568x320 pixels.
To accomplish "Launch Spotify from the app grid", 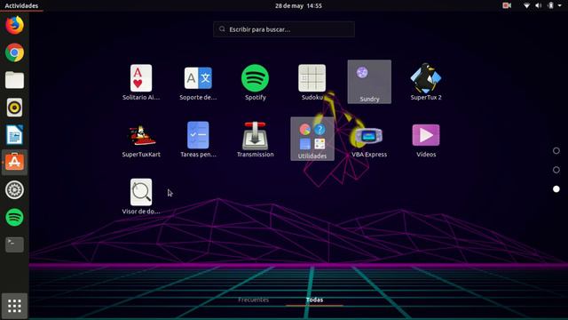I will click(x=255, y=83).
